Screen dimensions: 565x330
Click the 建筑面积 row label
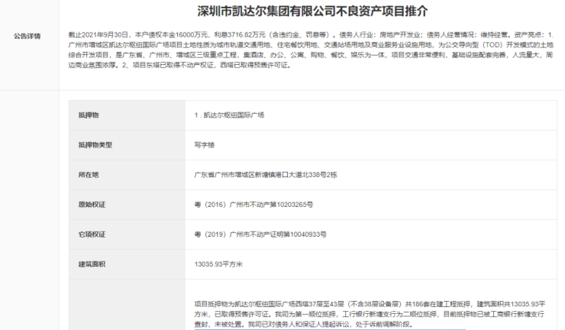tap(92, 264)
